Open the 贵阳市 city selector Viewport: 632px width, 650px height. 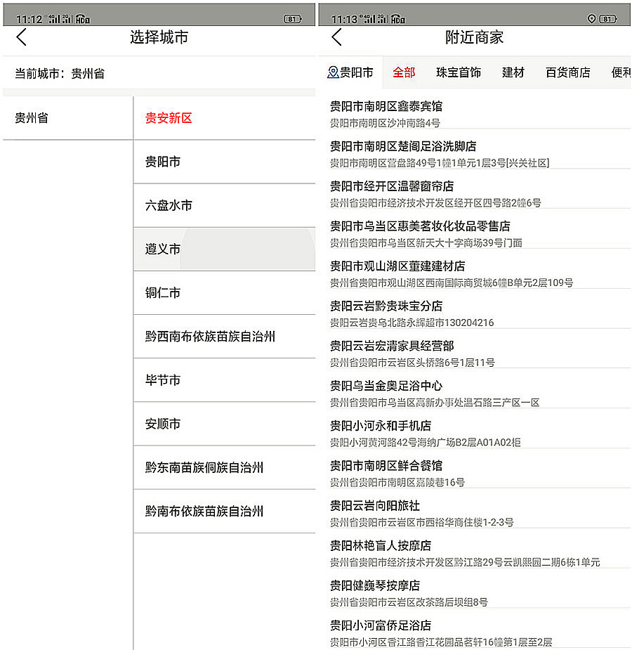[351, 72]
